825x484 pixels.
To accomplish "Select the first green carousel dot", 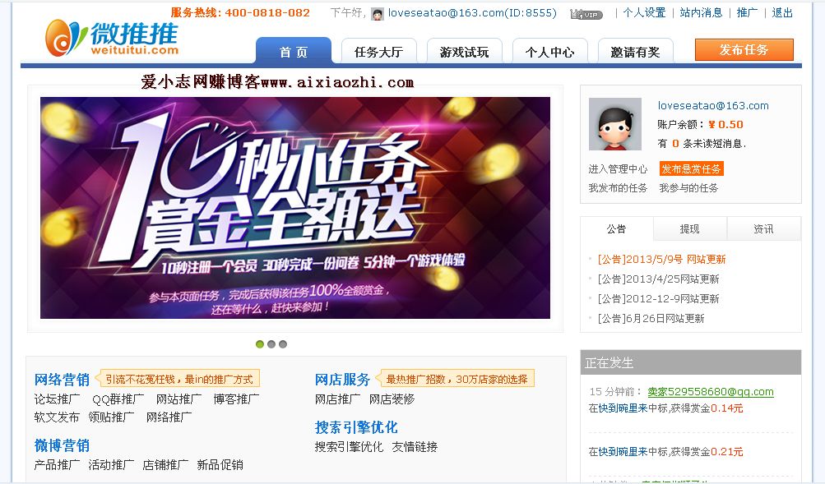I will 260,344.
